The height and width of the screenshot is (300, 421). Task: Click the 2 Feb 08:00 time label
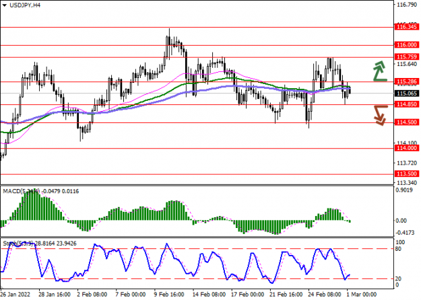point(92,295)
